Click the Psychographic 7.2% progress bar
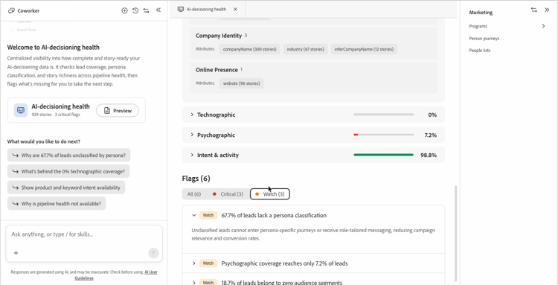Viewport: 558px width, 285px height. click(384, 135)
